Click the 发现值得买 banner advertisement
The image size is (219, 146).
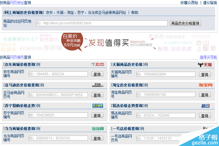(108, 43)
